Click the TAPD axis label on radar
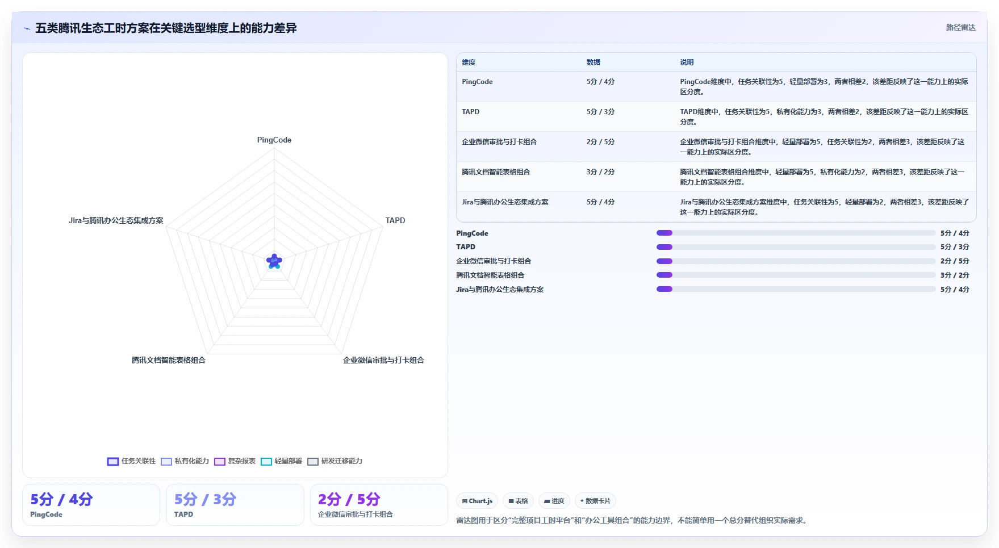The image size is (999, 548). (x=395, y=221)
